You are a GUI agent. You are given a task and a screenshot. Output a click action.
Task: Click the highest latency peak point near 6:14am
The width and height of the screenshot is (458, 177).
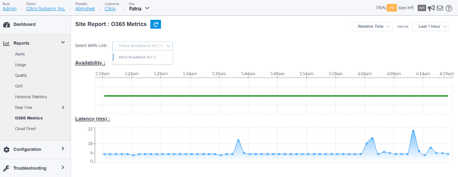tap(413, 131)
